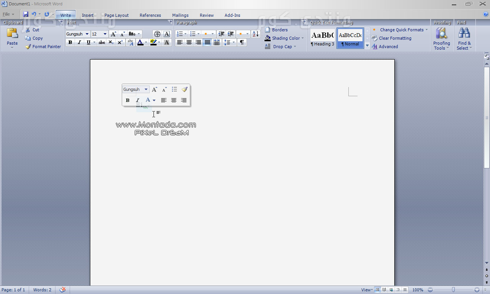Image resolution: width=490 pixels, height=294 pixels.
Task: Apply strikethrough using the ribbon abc icon
Action: 101,42
